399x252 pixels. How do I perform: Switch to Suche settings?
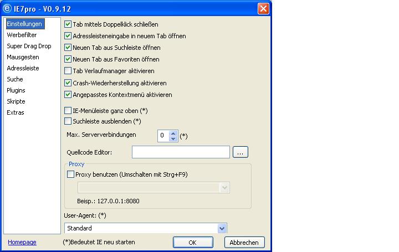tap(15, 79)
